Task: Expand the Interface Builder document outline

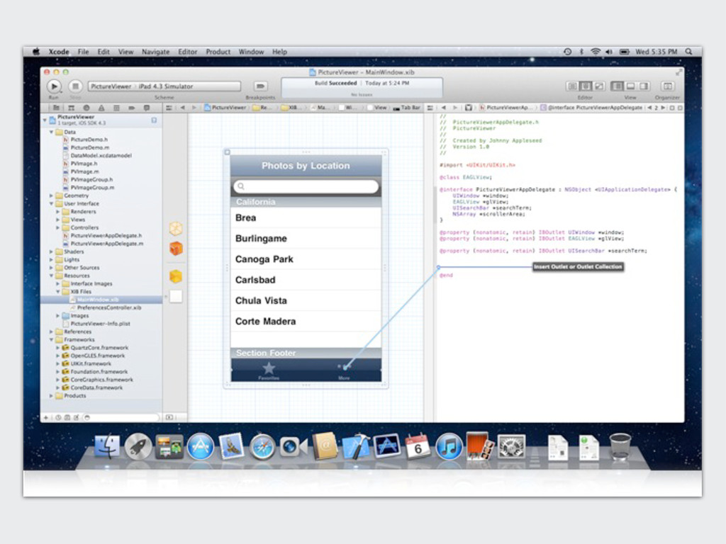Action: [169, 417]
